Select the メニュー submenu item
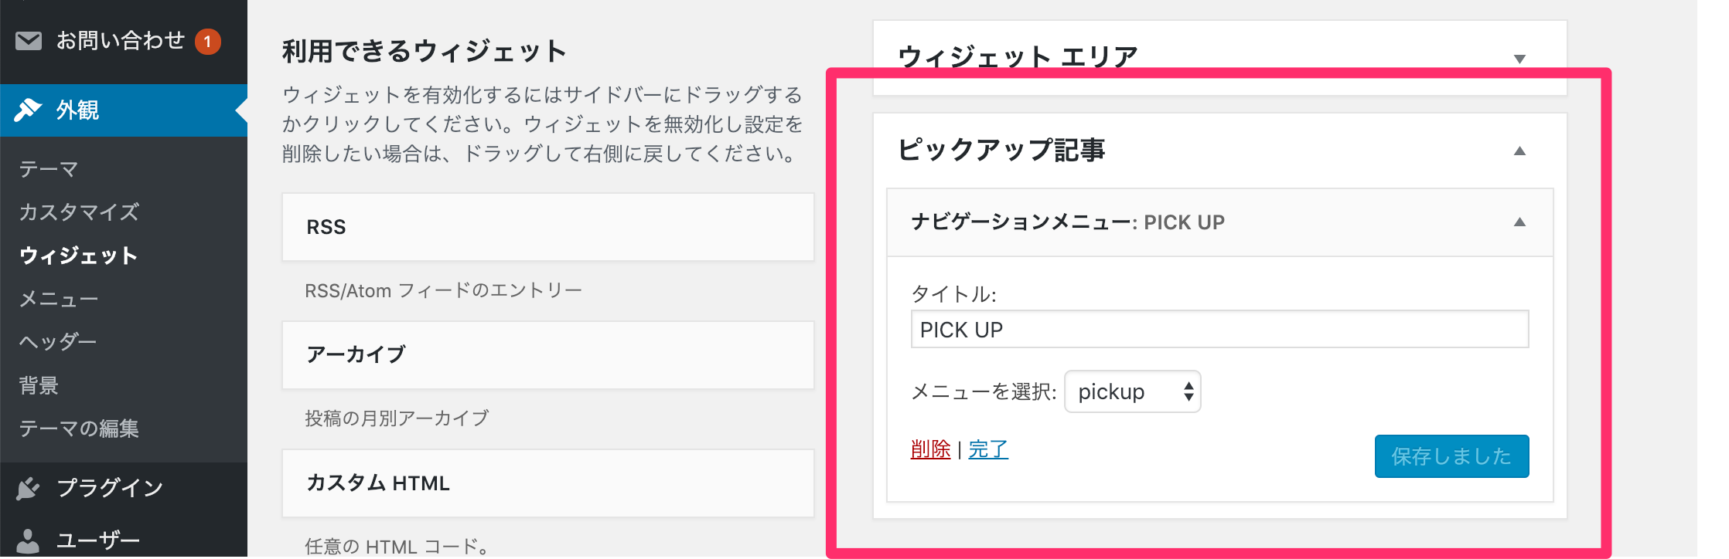1729x559 pixels. (59, 299)
